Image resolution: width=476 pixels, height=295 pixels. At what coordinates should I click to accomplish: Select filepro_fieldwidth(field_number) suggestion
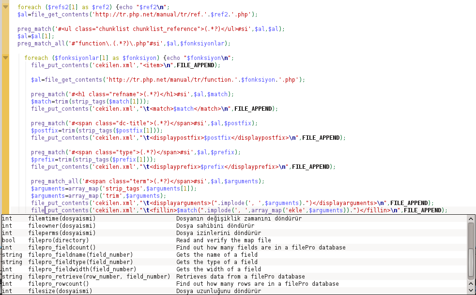tap(234, 269)
